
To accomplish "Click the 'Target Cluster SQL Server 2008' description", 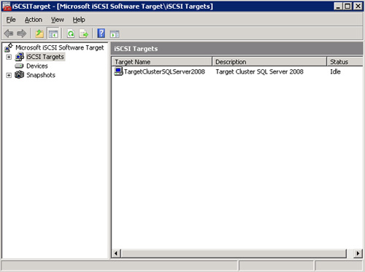I will (x=259, y=71).
